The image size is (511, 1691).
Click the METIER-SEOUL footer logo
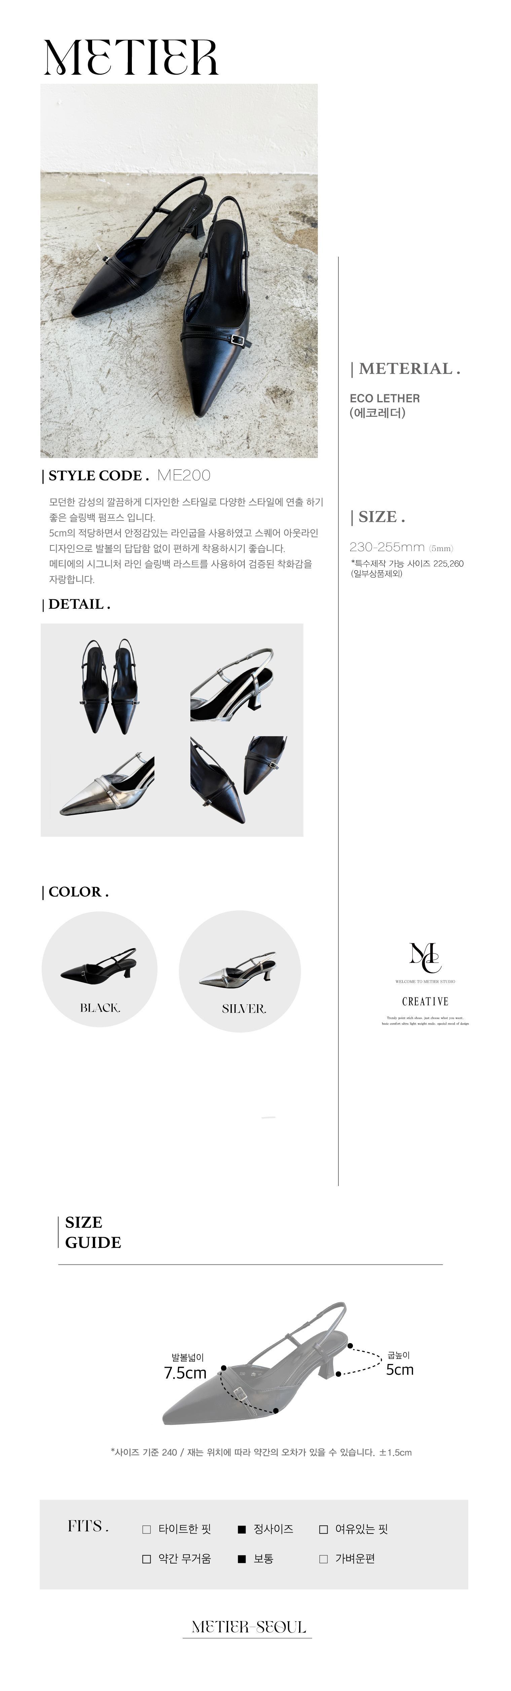(249, 1627)
